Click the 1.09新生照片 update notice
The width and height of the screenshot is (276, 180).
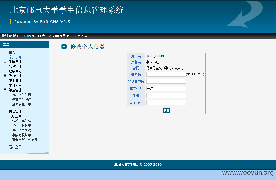[34, 36]
